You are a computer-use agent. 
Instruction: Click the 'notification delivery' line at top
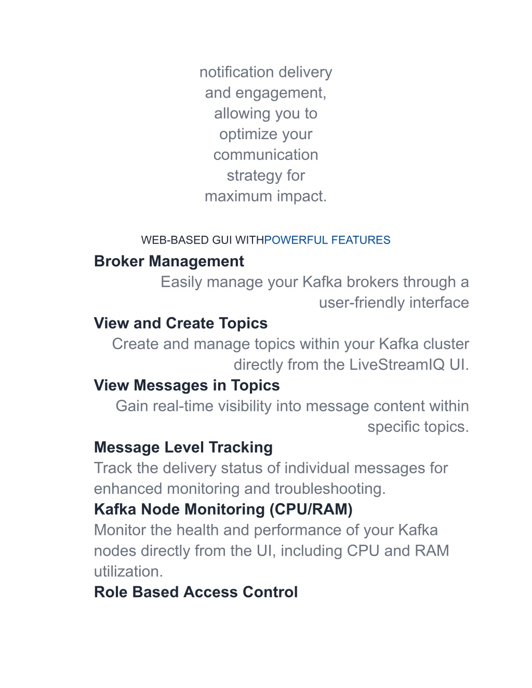(x=266, y=72)
